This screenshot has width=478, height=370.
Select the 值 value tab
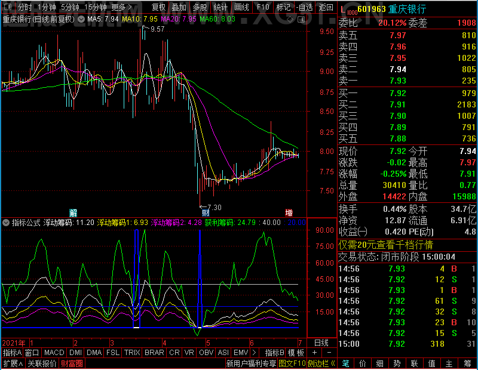[431, 363]
